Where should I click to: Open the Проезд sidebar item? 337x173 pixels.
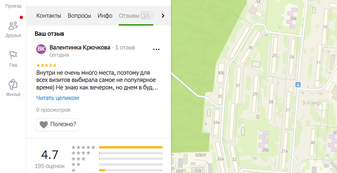(13, 6)
